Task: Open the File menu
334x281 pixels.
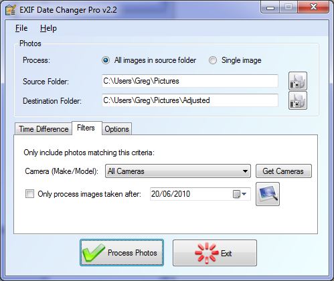Action: 21,28
